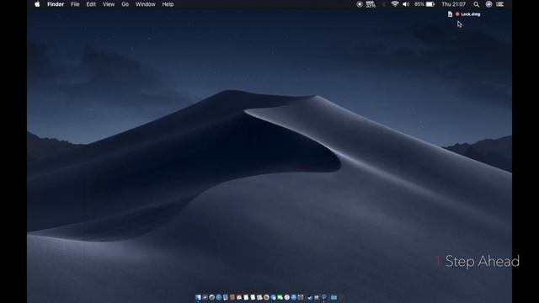The image size is (539, 303).
Task: Open the Go menu
Action: tap(125, 4)
